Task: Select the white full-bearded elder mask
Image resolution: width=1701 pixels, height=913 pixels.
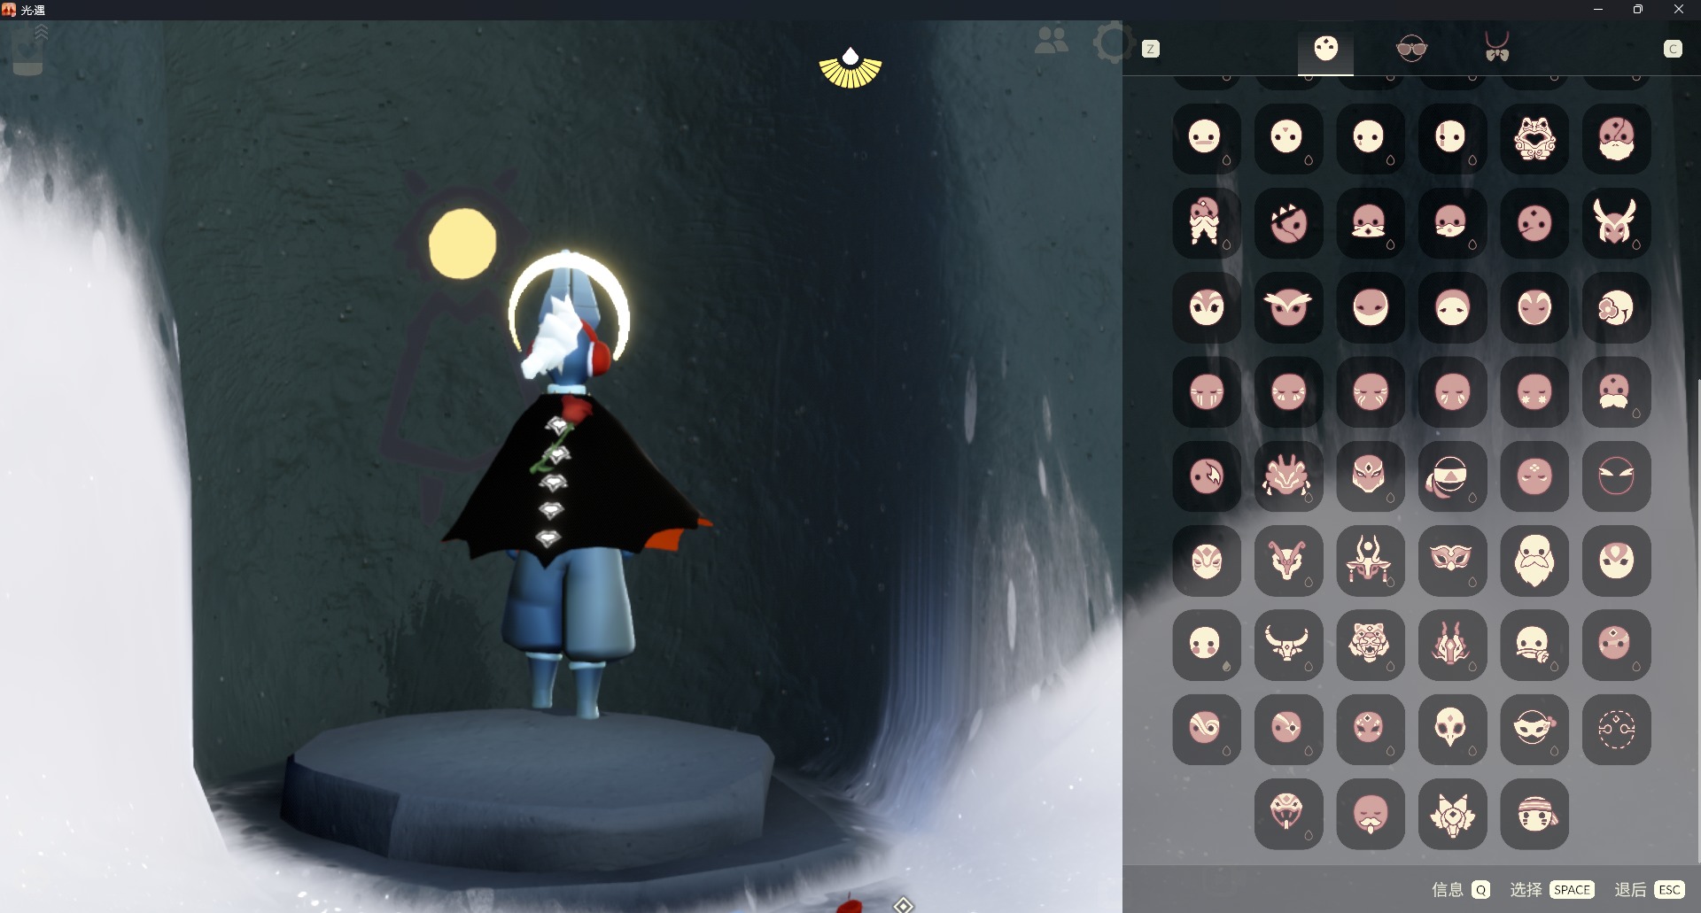Action: pyautogui.click(x=1534, y=561)
